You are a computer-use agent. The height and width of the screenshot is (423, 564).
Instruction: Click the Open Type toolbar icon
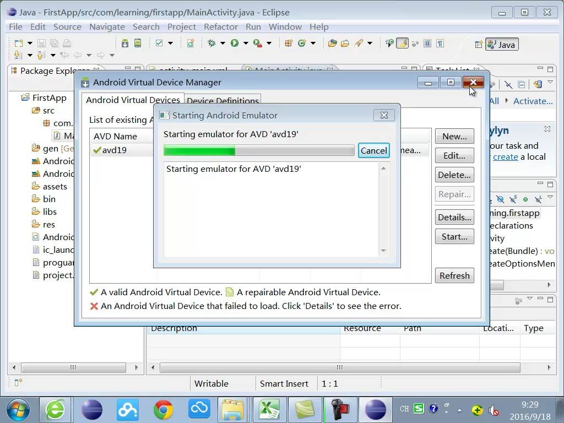pyautogui.click(x=332, y=43)
